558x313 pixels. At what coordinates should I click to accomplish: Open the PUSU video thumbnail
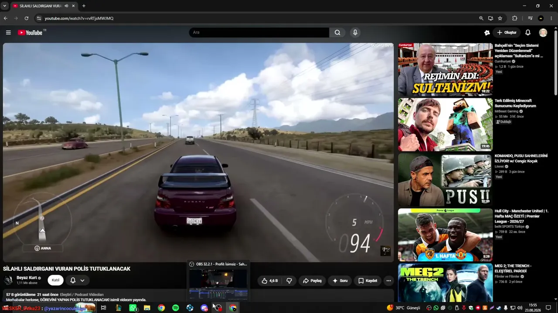click(445, 180)
